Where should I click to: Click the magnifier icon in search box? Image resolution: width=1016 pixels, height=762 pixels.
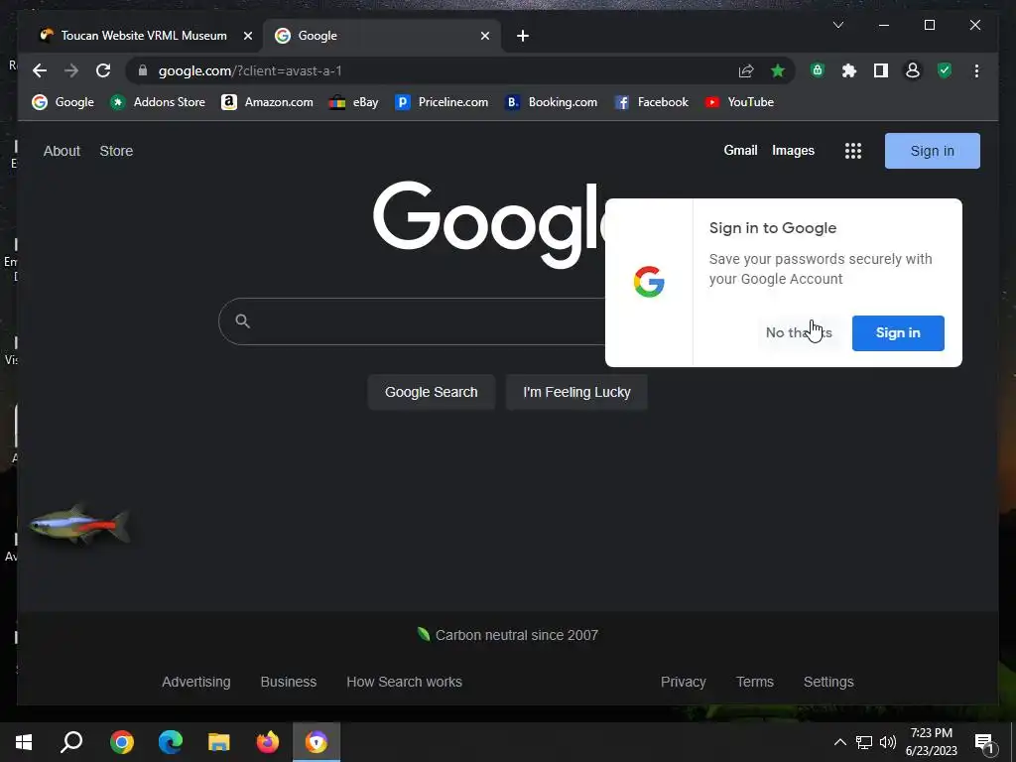point(242,320)
